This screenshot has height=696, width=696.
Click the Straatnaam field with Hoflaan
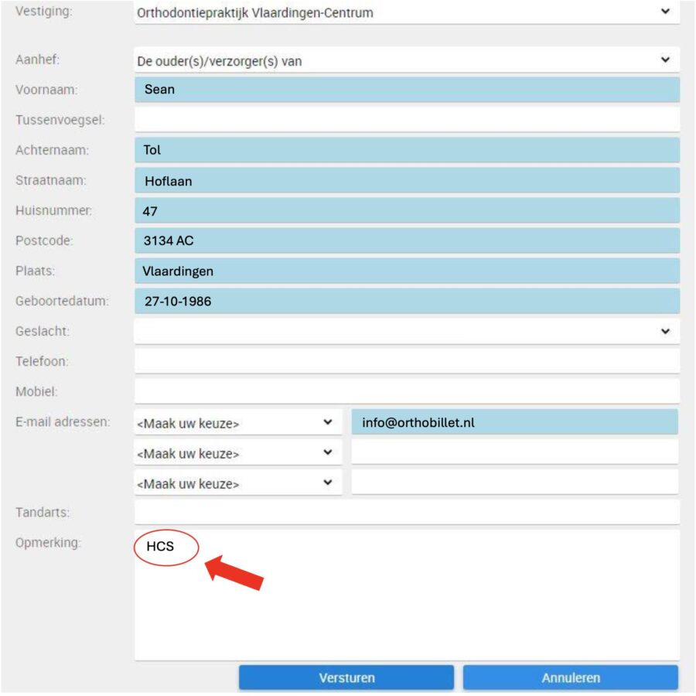point(407,181)
